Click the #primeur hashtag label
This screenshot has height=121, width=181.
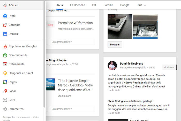pyautogui.click(x=169, y=67)
